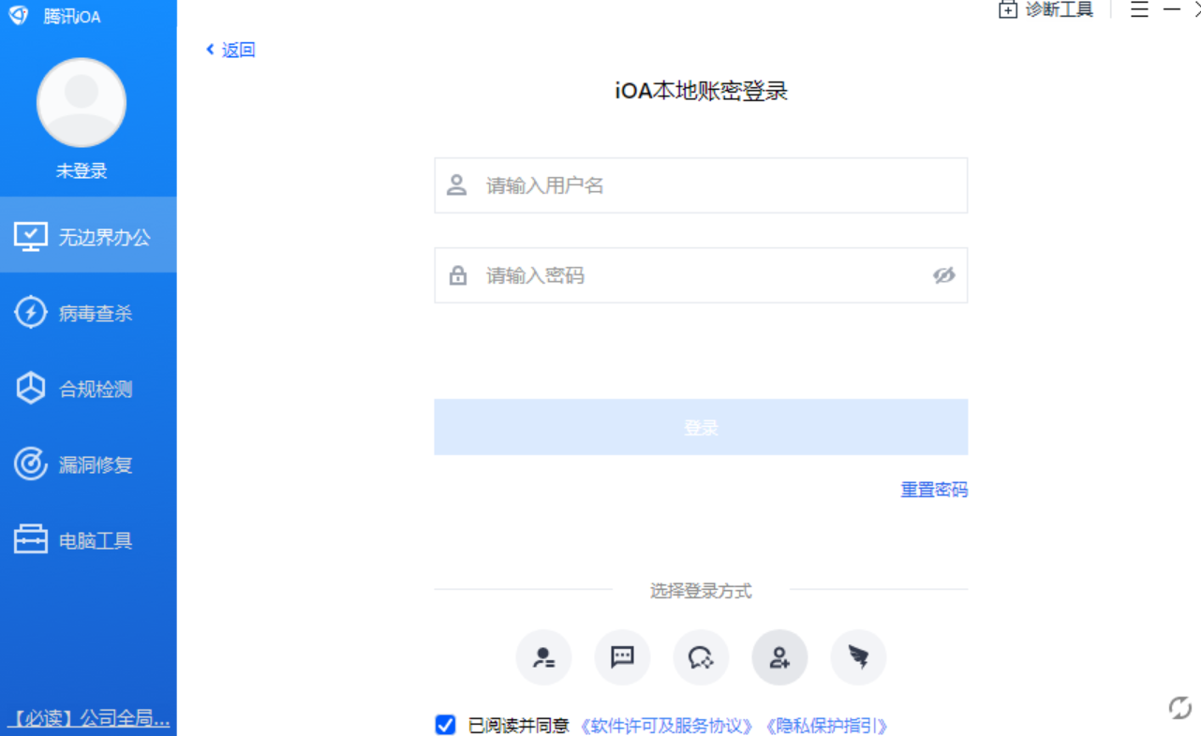The height and width of the screenshot is (736, 1201).
Task: Click the 重置密码 reset password link
Action: (x=934, y=490)
